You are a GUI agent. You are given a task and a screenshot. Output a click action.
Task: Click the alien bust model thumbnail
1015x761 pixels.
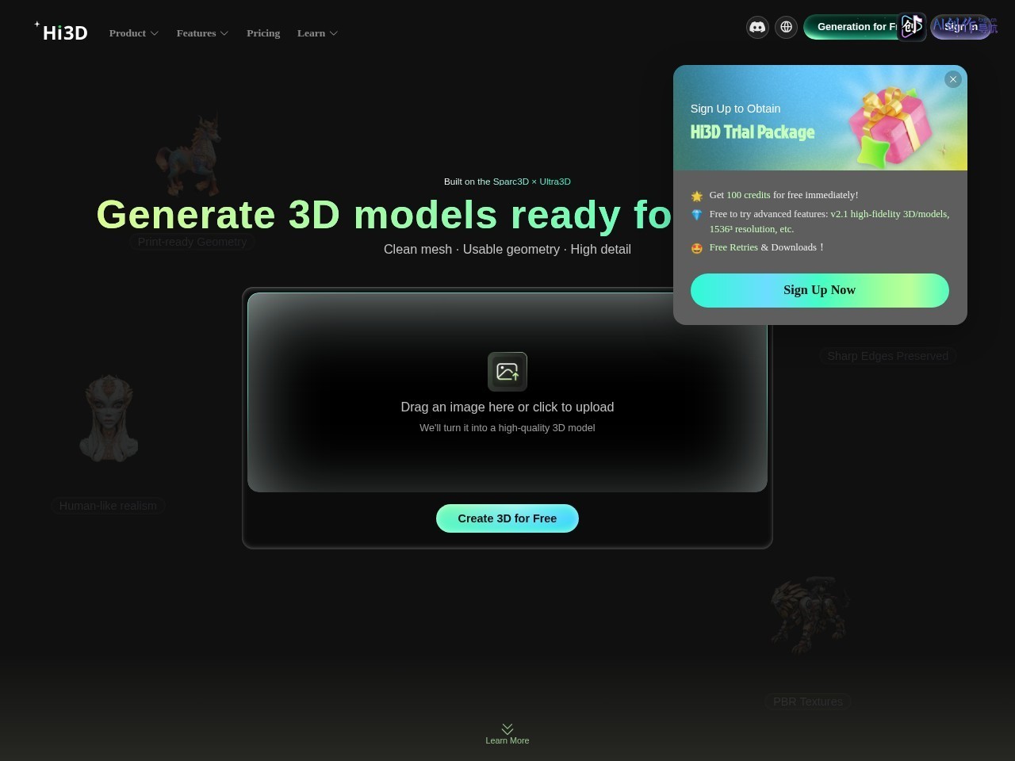pos(109,418)
